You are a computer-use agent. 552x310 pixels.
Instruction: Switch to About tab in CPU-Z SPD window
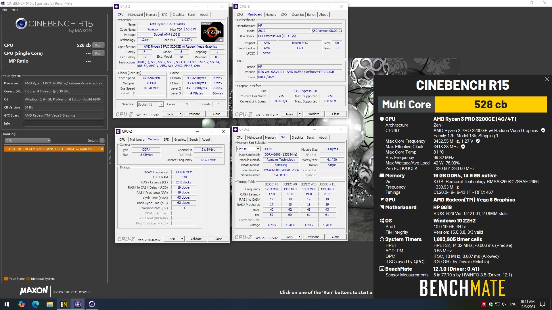(323, 137)
